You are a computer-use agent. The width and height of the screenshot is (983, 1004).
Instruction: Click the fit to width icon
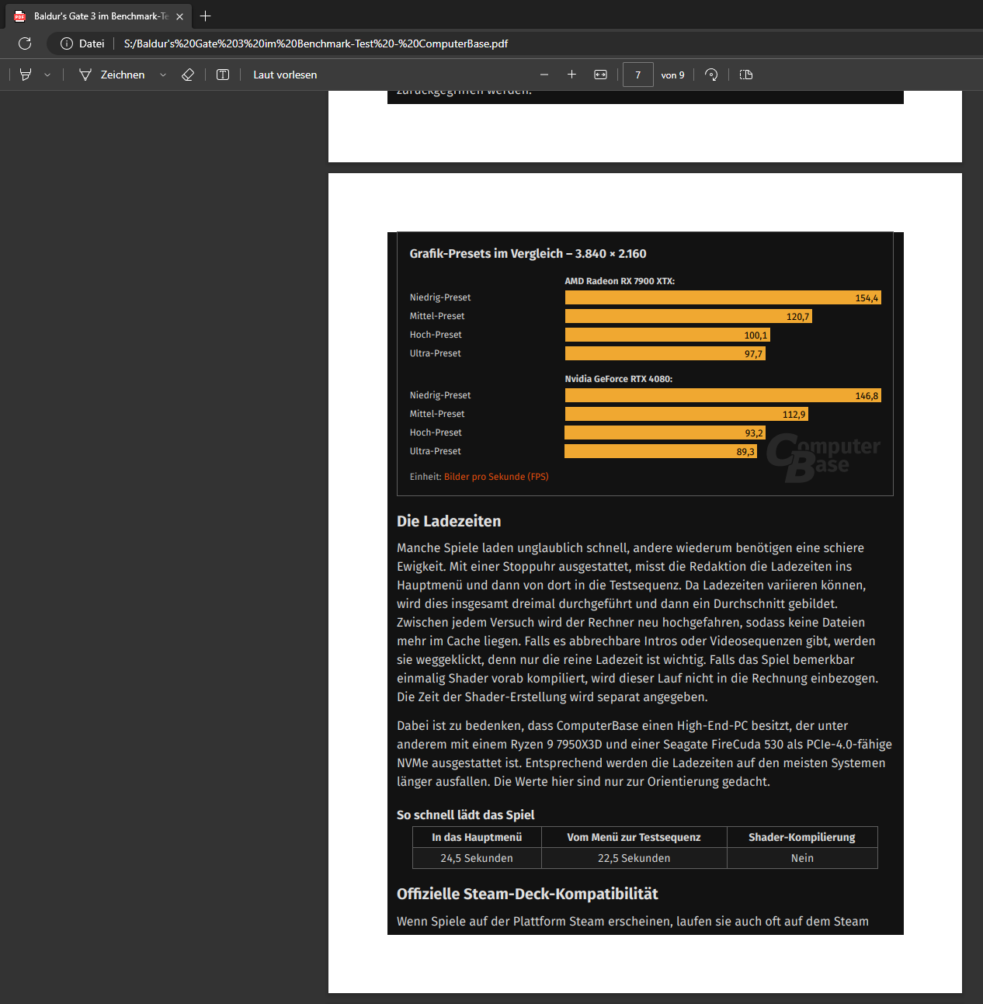(x=600, y=75)
